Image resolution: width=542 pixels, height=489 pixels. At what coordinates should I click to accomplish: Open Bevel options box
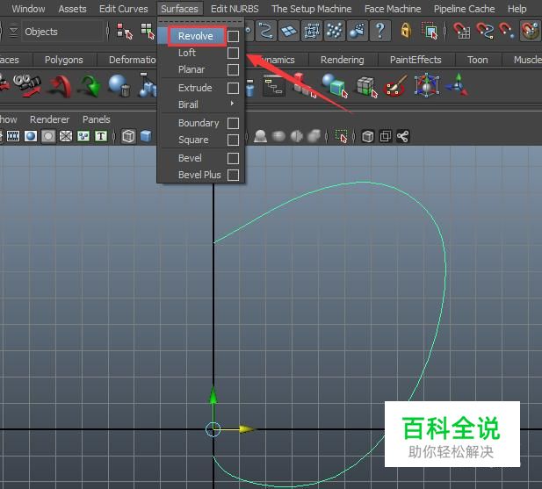(233, 158)
